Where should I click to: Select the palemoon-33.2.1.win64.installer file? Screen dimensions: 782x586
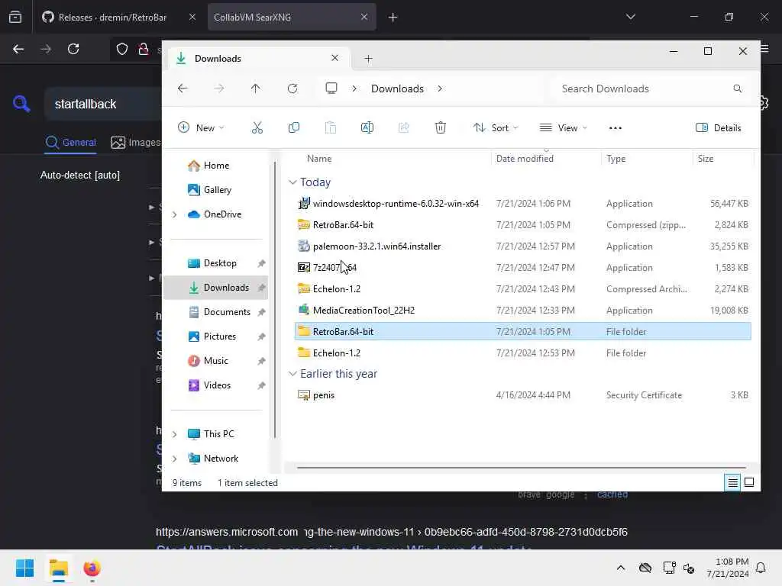click(522, 246)
